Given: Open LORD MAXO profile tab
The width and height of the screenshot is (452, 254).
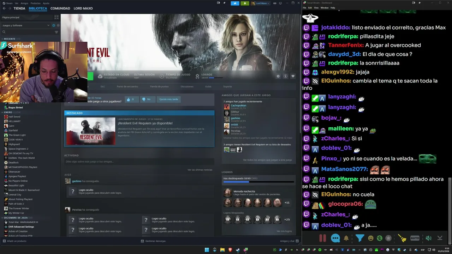Looking at the screenshot, I should (83, 8).
